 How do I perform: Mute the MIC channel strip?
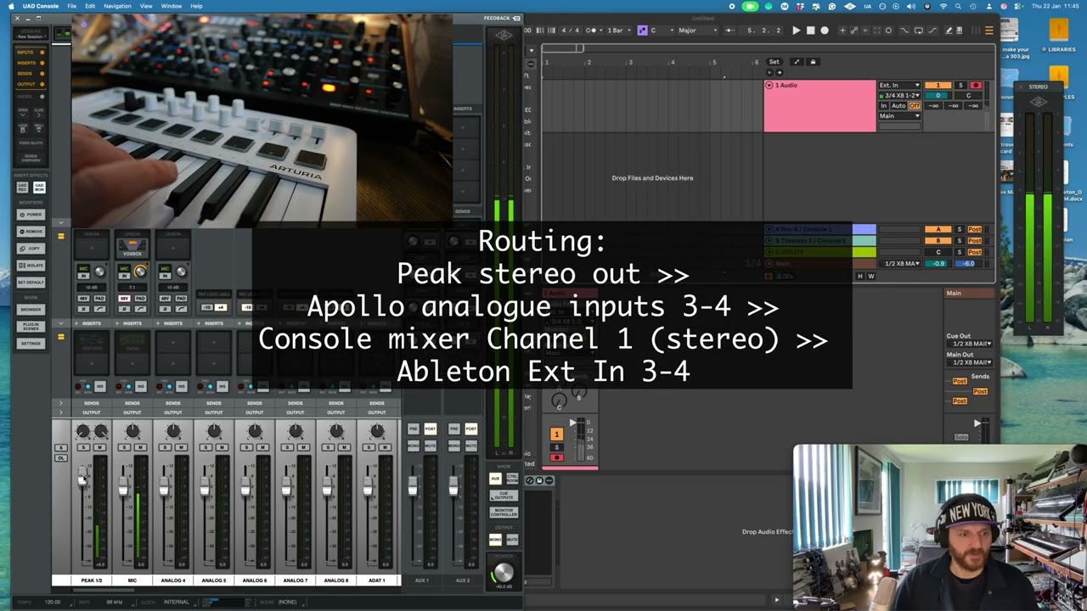pos(140,447)
